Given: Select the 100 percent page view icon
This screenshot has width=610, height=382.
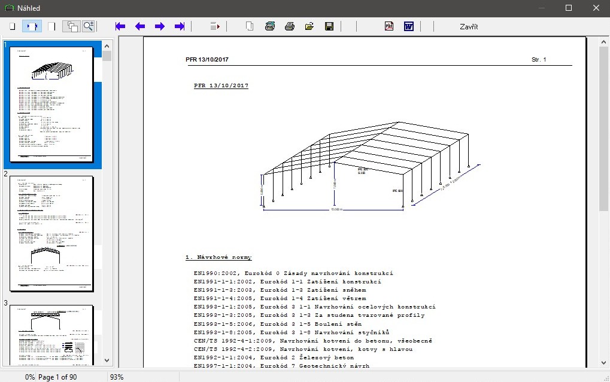Looking at the screenshot, I should tap(51, 26).
